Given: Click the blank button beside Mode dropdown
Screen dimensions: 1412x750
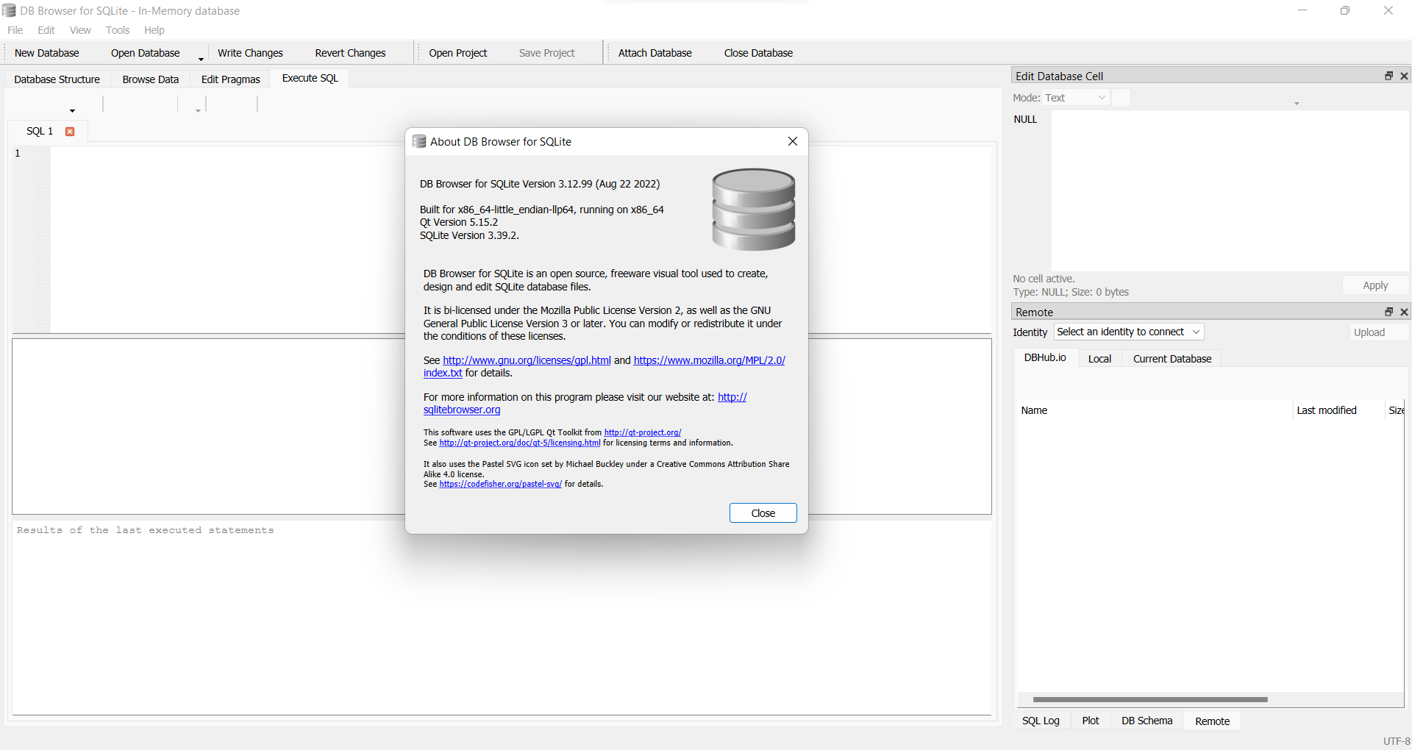Looking at the screenshot, I should (x=1121, y=98).
